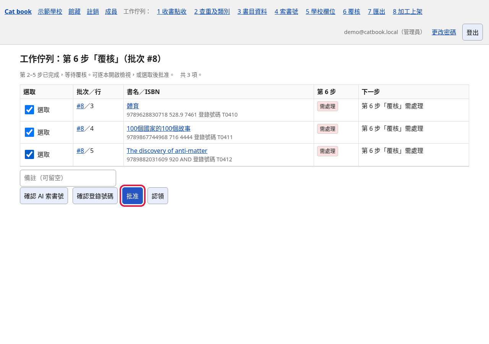
Task: Click the ISBN line 9789628830718 528.9 7461
Action: pyautogui.click(x=182, y=115)
